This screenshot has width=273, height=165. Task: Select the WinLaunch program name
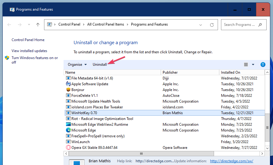click(81, 142)
